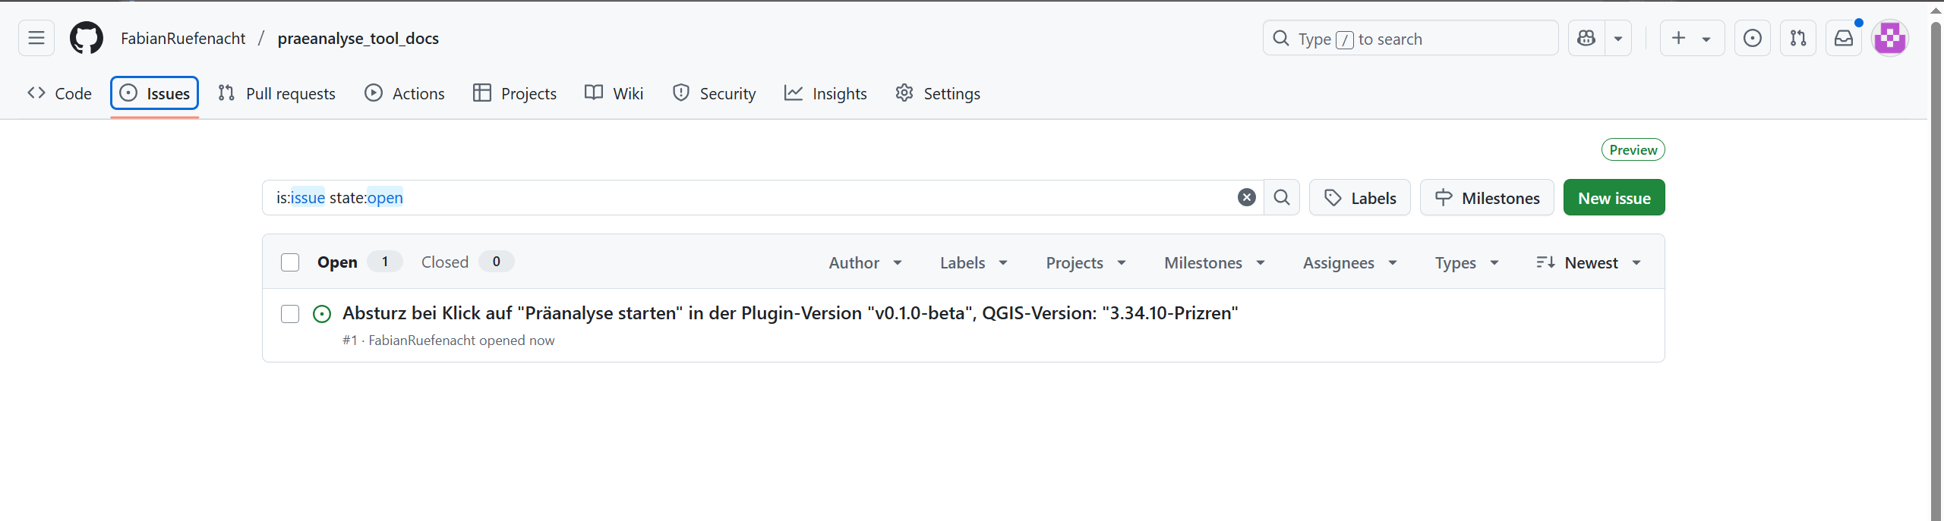This screenshot has width=1944, height=521.
Task: Go to the GitHub homepage logo
Action: (x=87, y=38)
